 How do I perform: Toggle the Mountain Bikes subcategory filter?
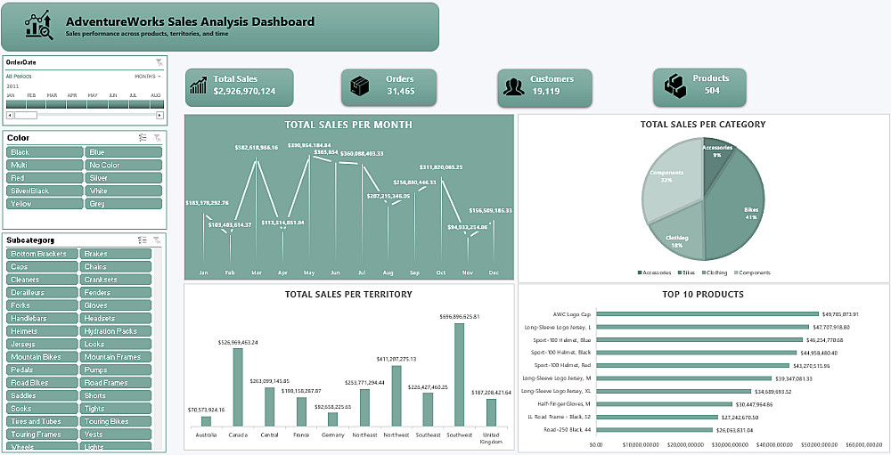(x=42, y=357)
